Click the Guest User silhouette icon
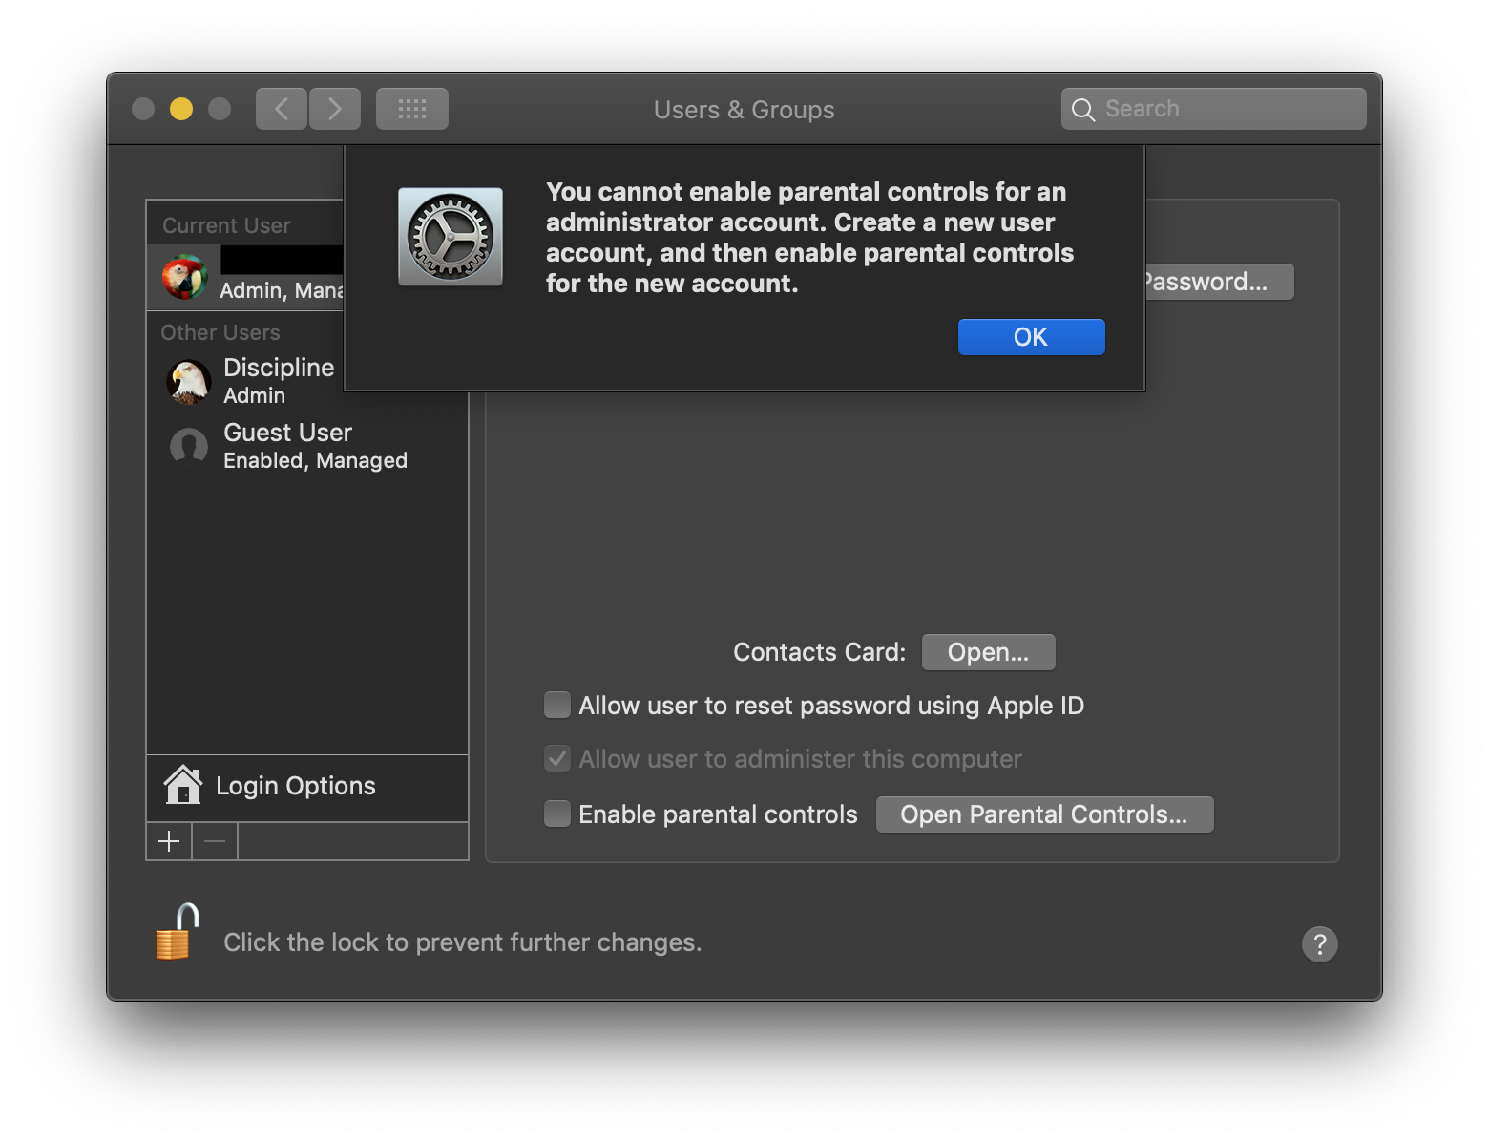 (189, 446)
